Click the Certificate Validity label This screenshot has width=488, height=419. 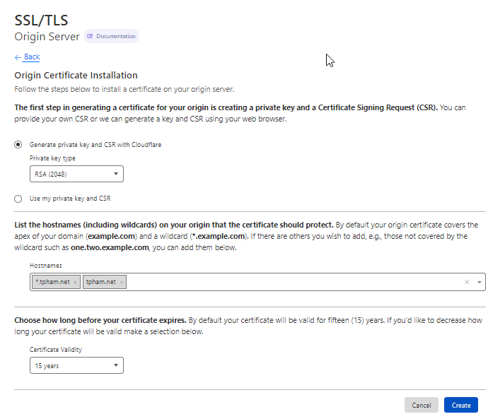tap(56, 350)
